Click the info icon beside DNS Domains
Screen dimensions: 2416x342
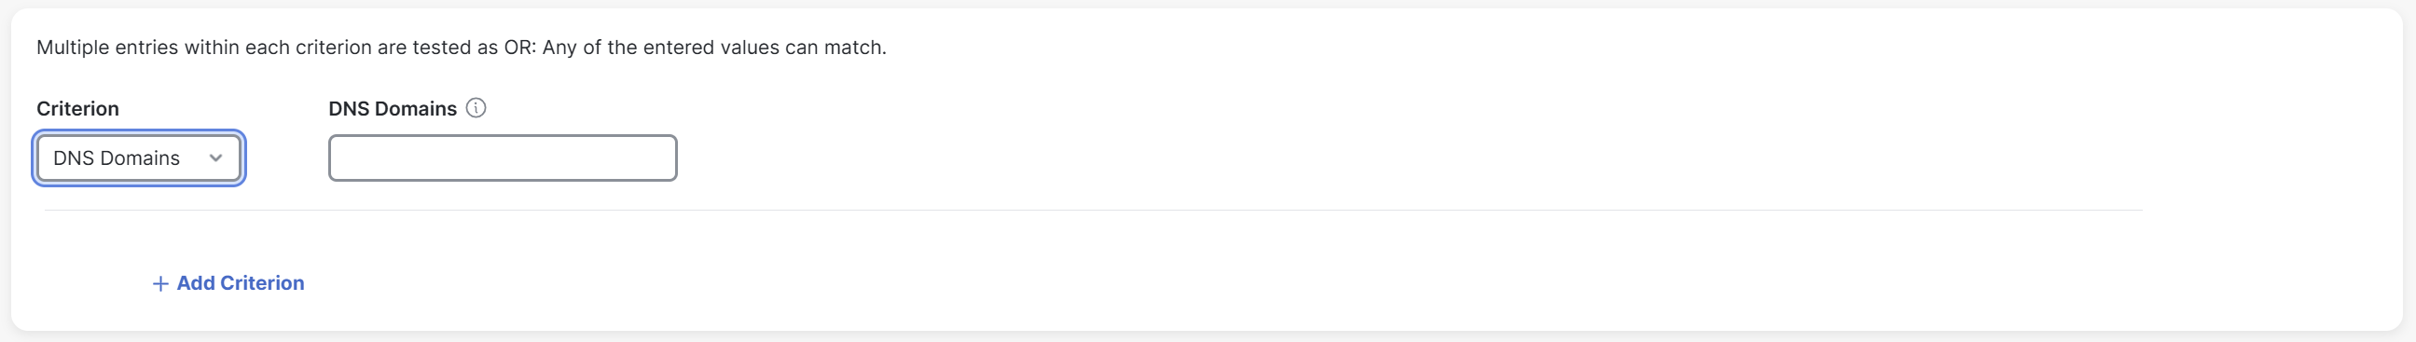point(476,108)
